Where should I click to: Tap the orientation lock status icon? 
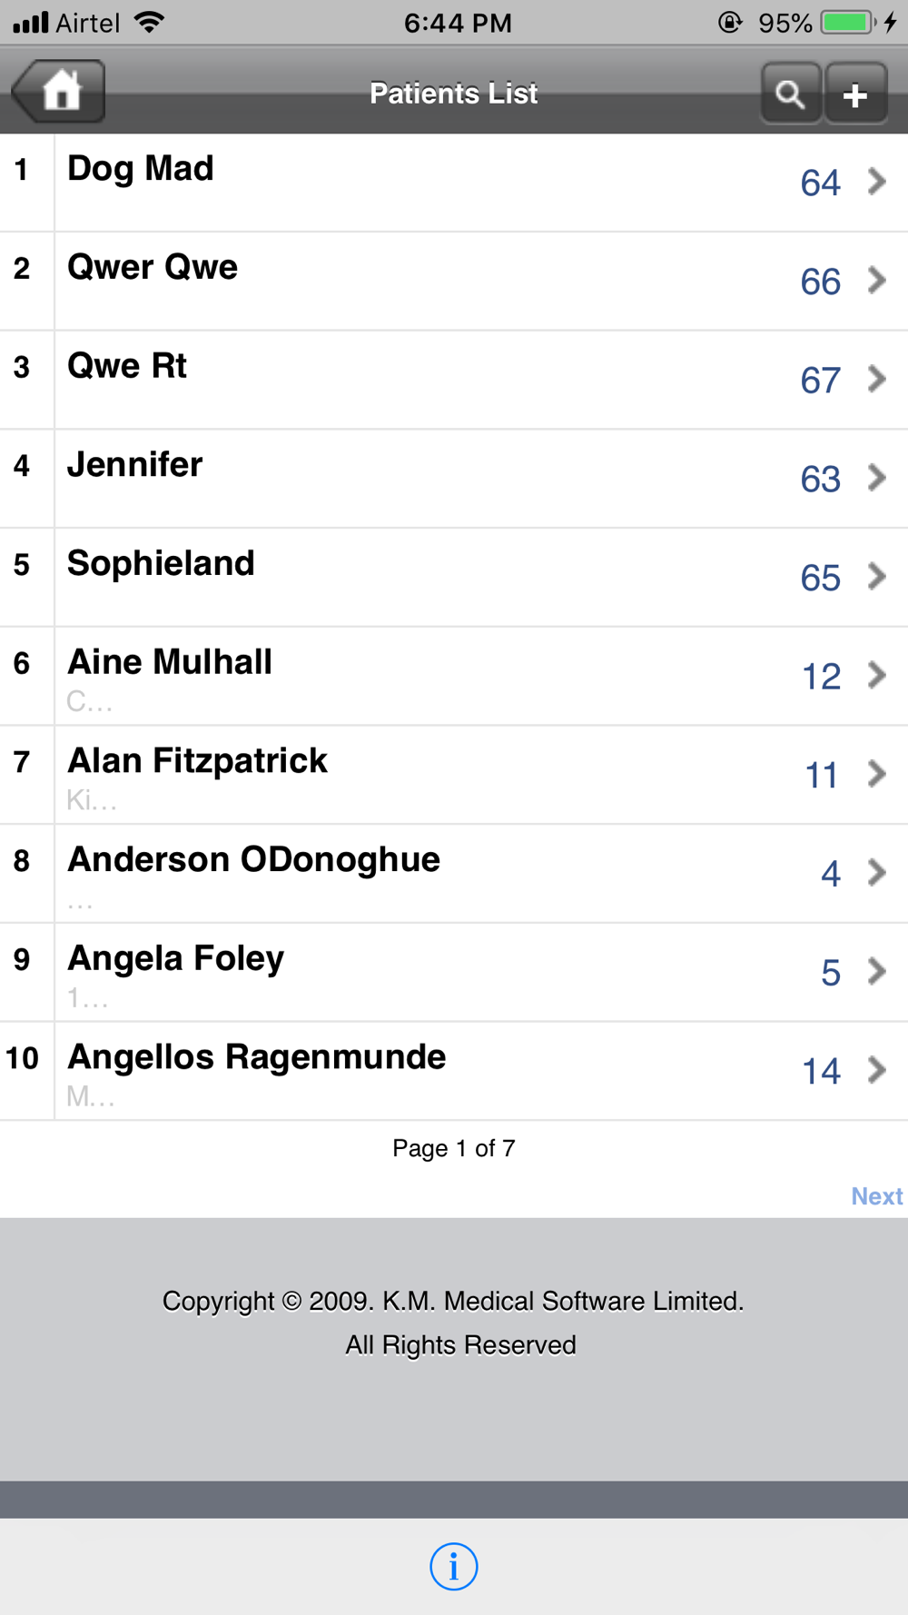730,22
